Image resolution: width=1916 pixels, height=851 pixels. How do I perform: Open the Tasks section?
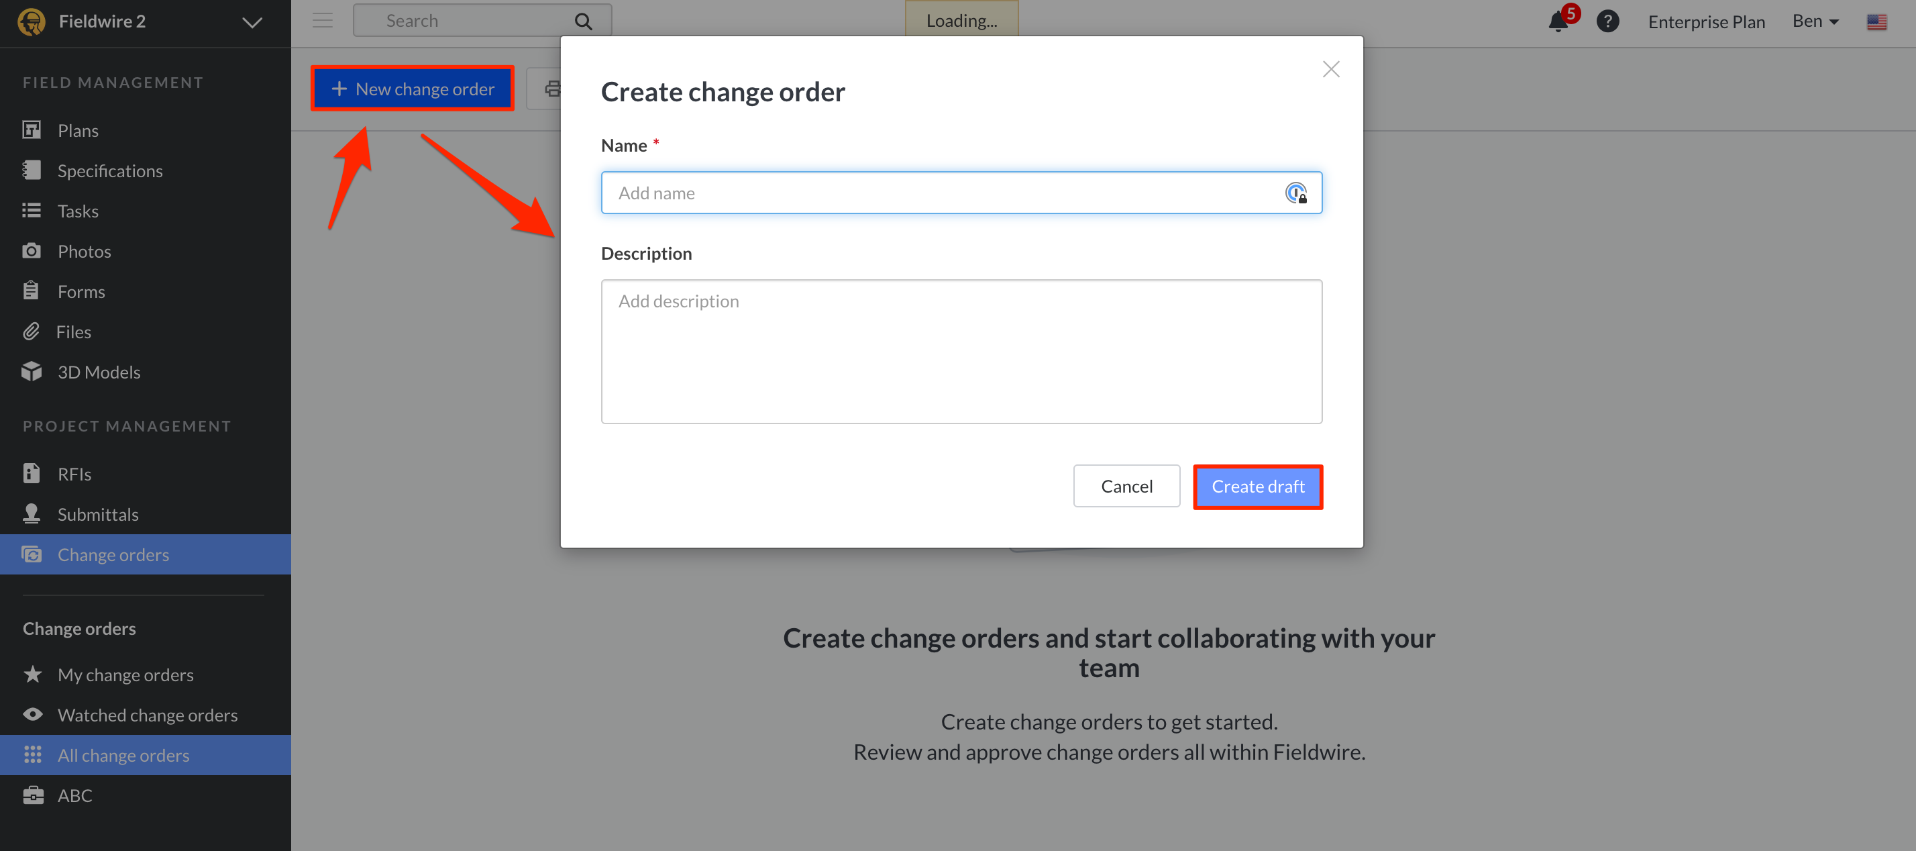(77, 211)
